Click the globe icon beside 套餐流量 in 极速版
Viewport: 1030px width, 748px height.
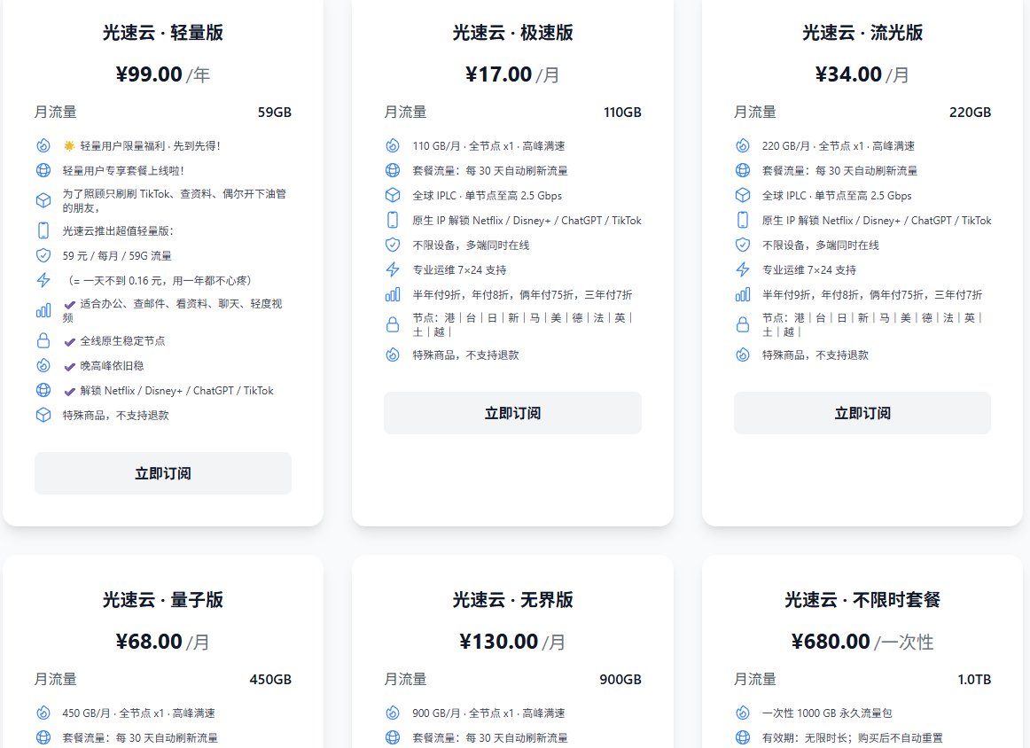coord(393,170)
